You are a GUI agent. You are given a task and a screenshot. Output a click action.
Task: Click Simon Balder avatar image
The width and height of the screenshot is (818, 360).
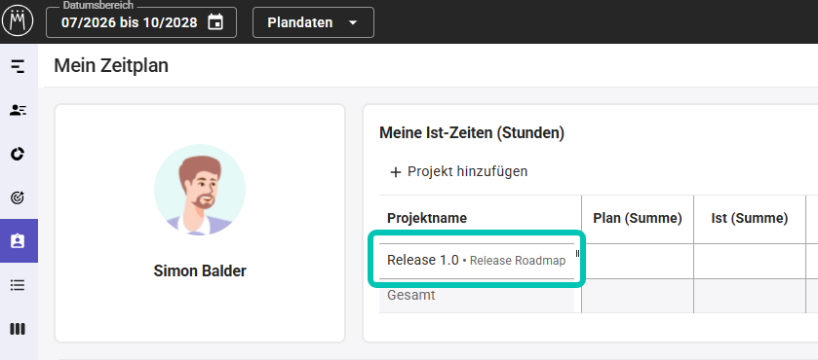(x=200, y=190)
